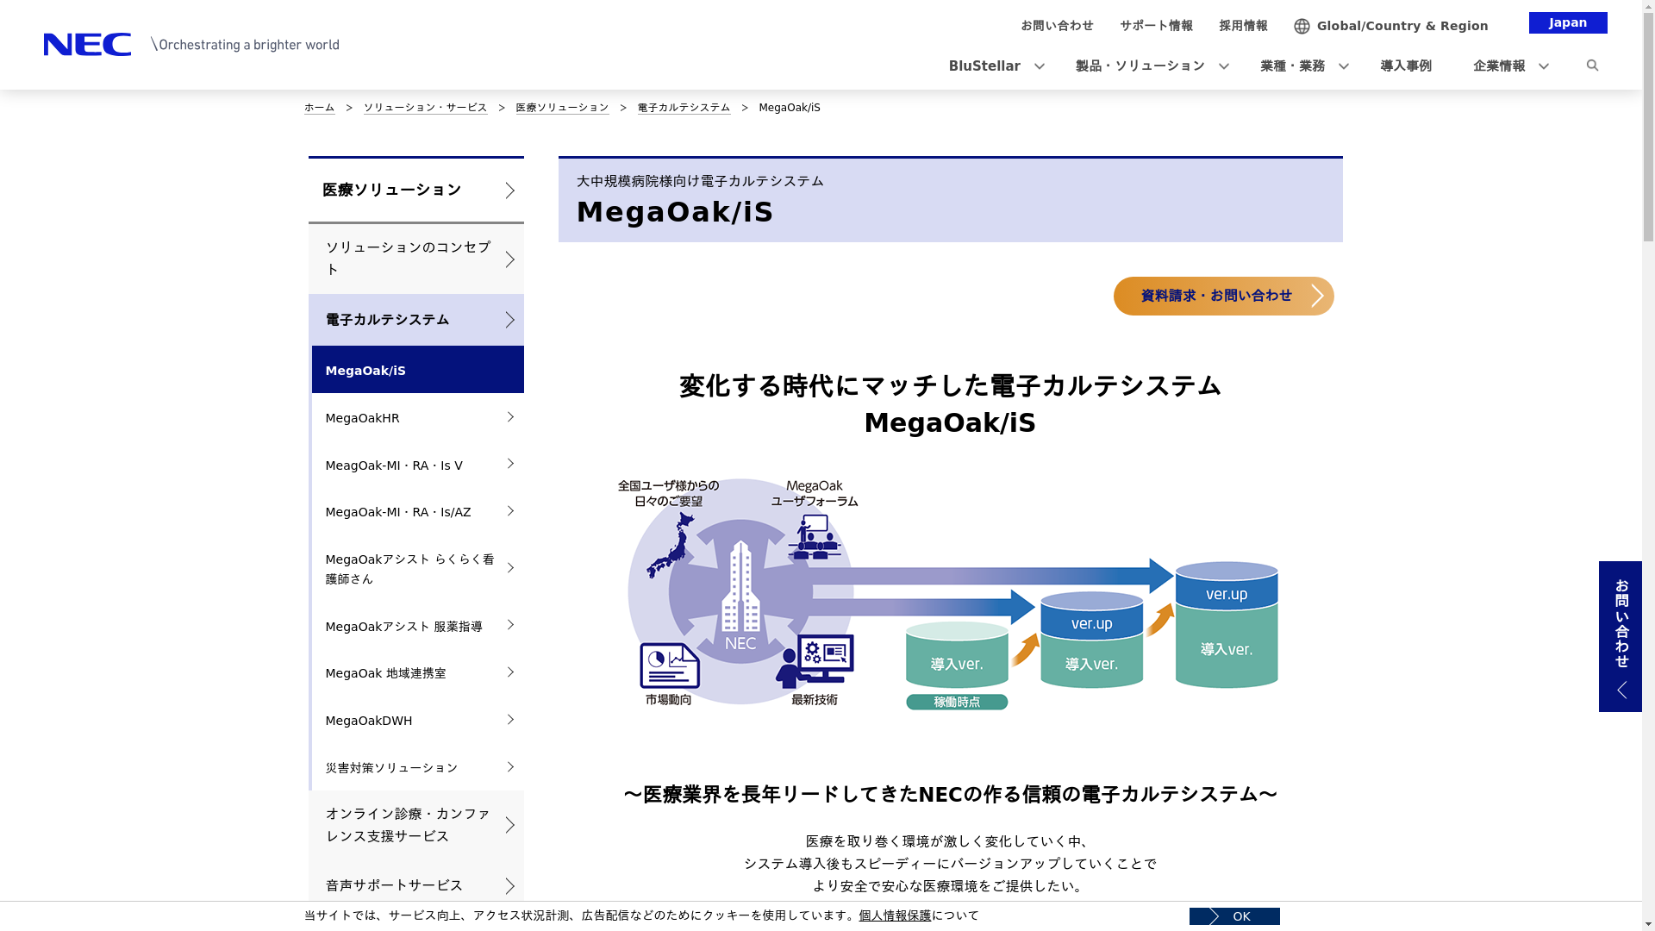Accept cookies with the OK button
The image size is (1655, 931).
coord(1234,916)
